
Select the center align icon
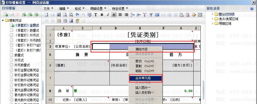pos(120,15)
